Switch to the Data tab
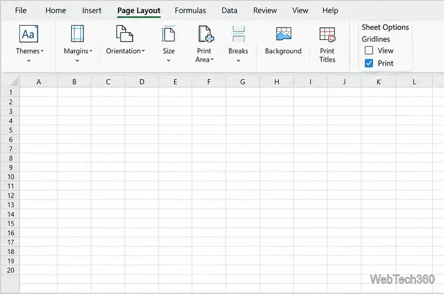This screenshot has width=444, height=294. (230, 11)
